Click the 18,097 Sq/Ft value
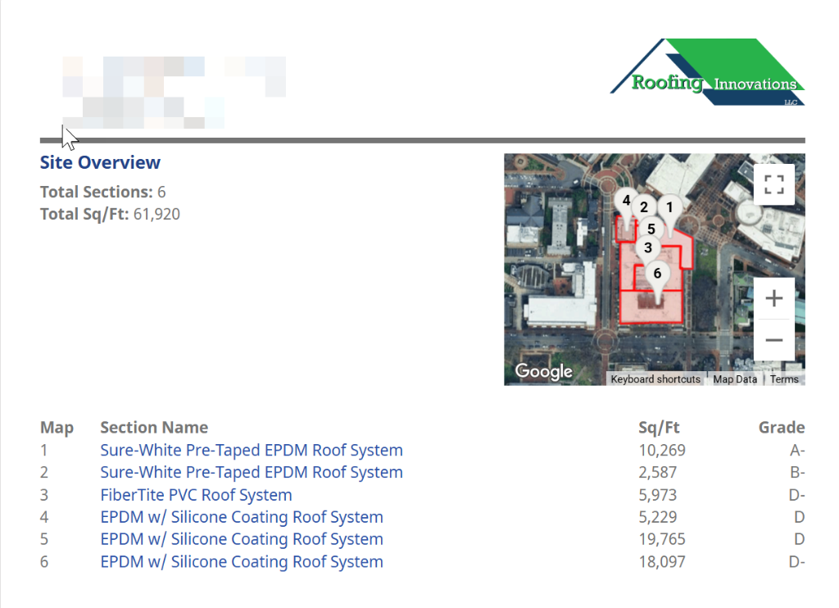 click(662, 561)
